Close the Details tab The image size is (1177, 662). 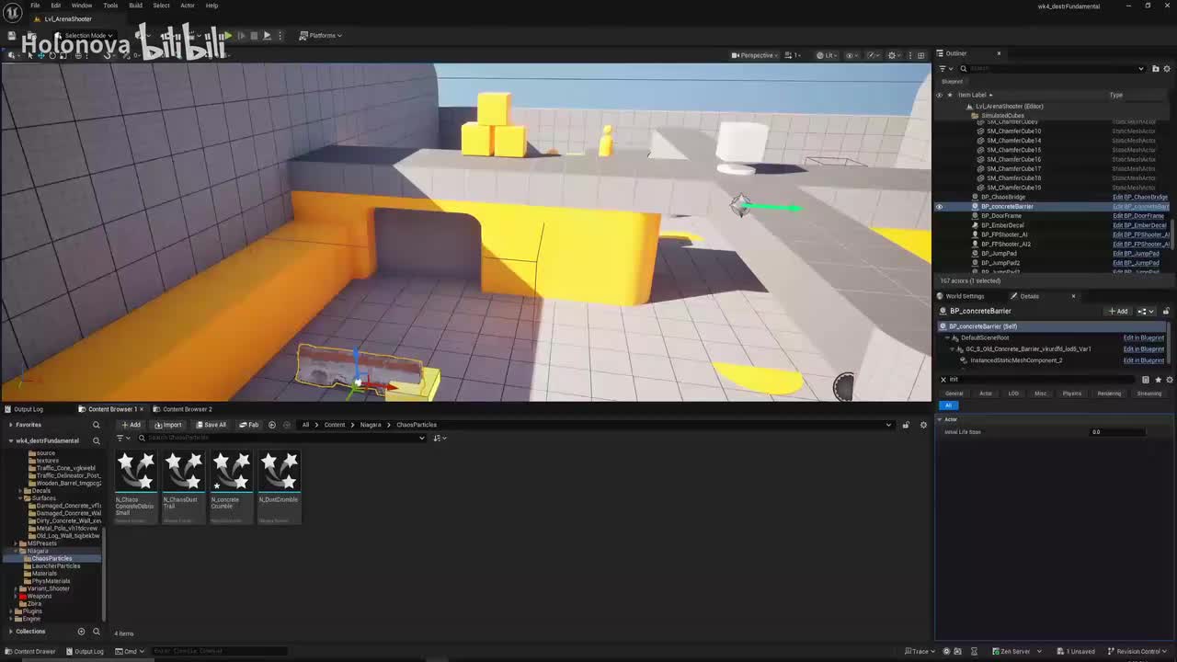click(x=1073, y=296)
